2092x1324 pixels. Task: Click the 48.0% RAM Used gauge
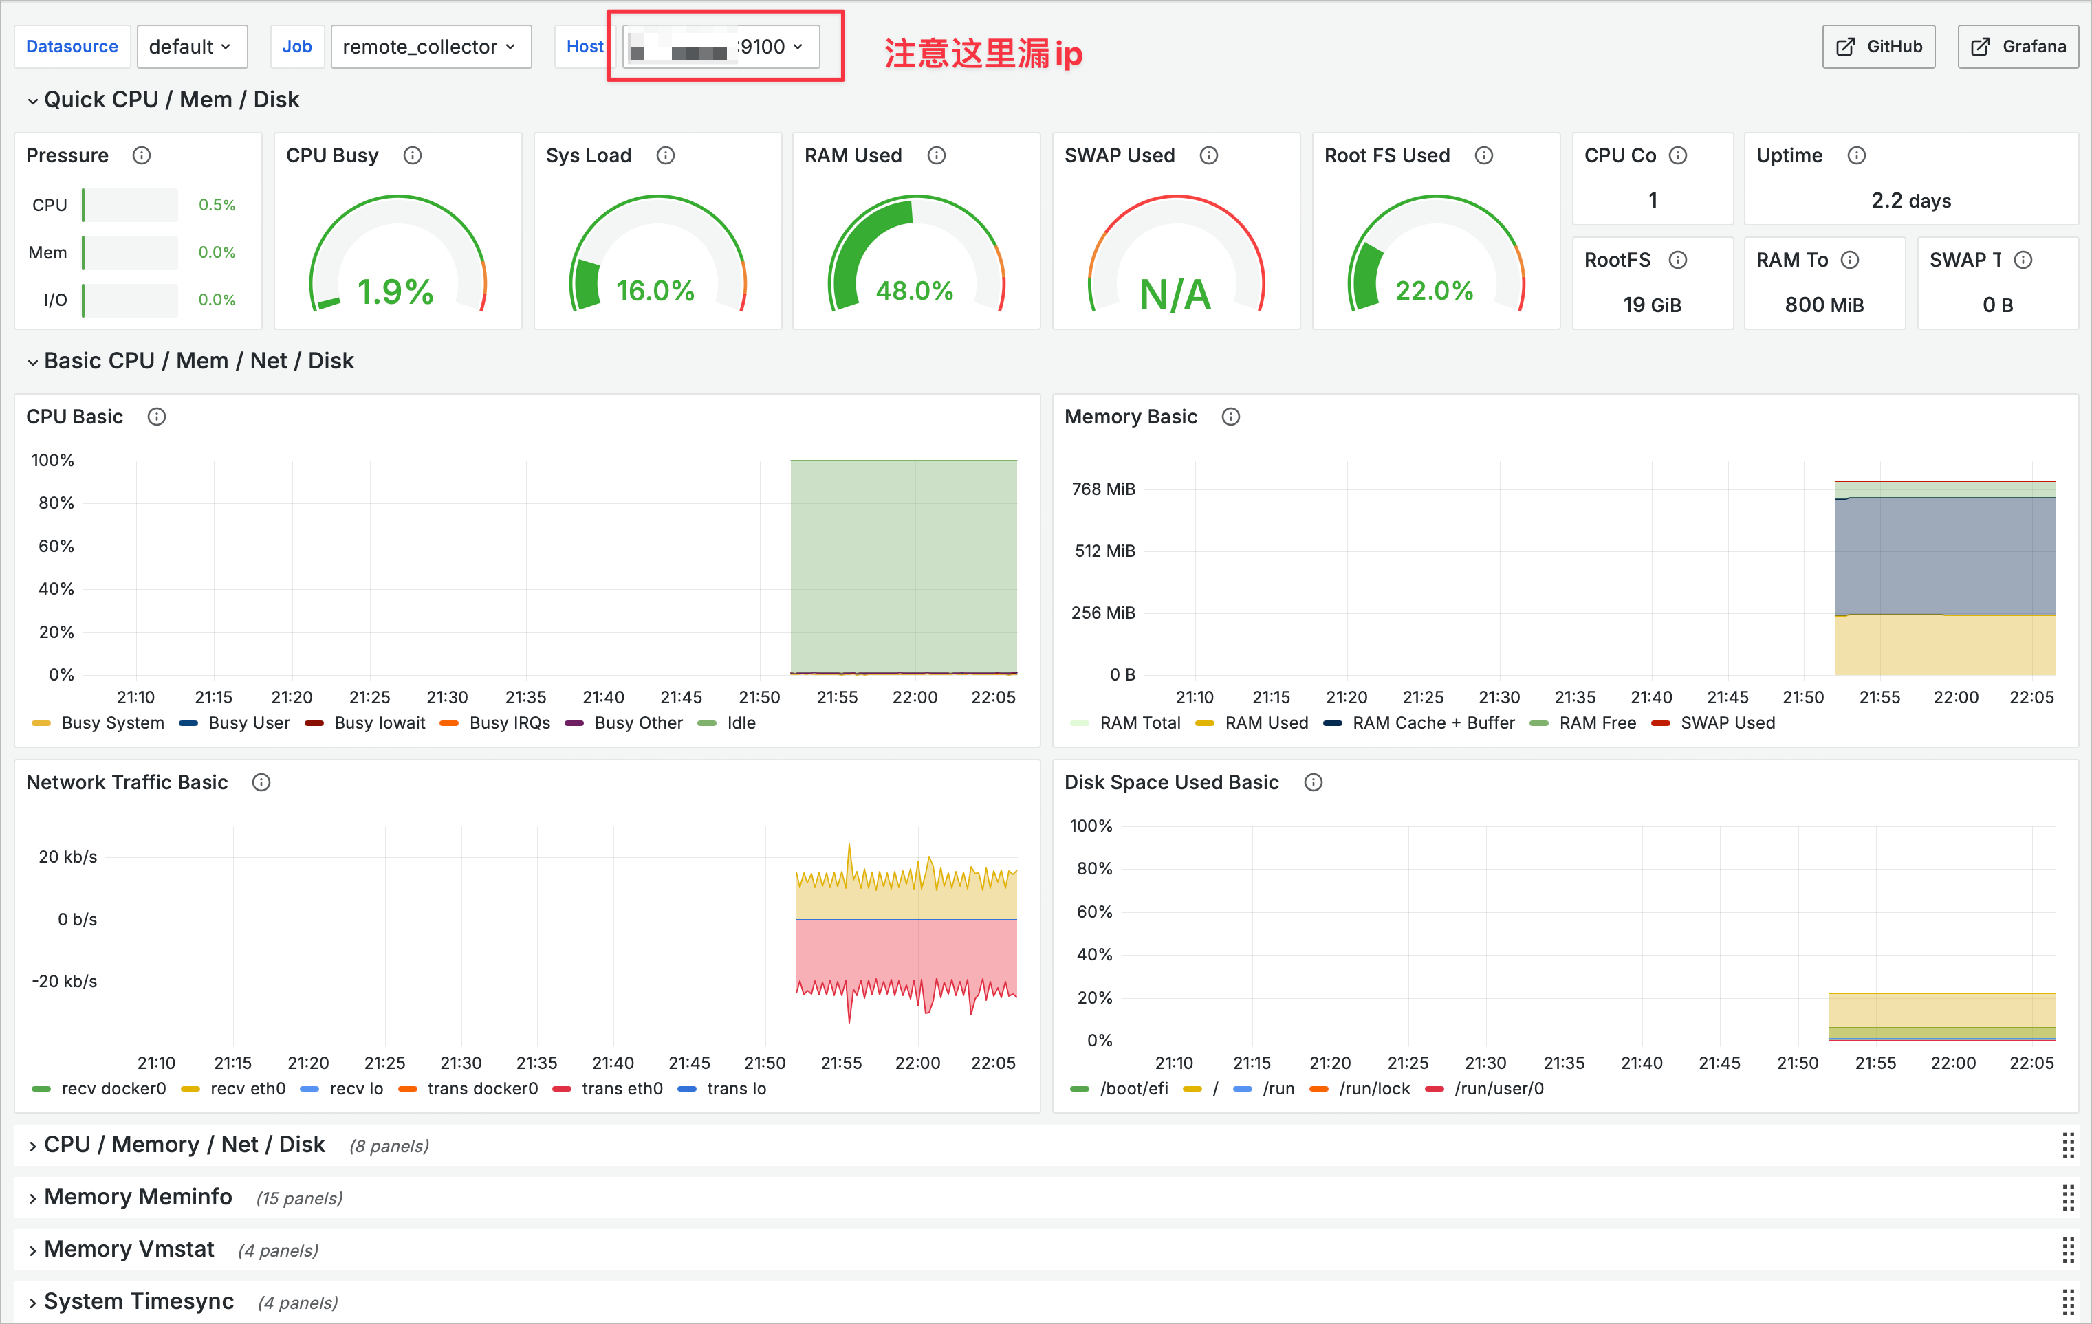tap(916, 254)
